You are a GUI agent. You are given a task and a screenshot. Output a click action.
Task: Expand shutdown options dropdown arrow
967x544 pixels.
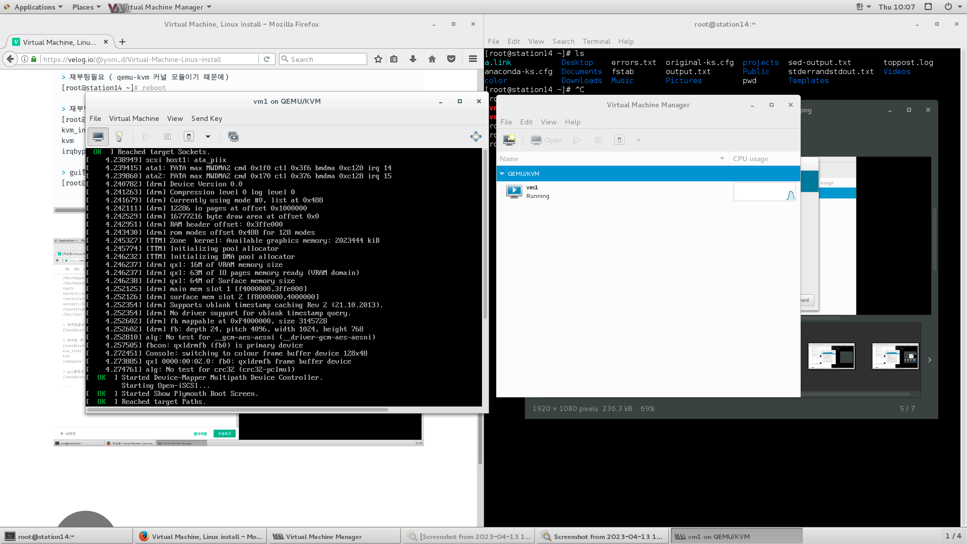tap(208, 137)
